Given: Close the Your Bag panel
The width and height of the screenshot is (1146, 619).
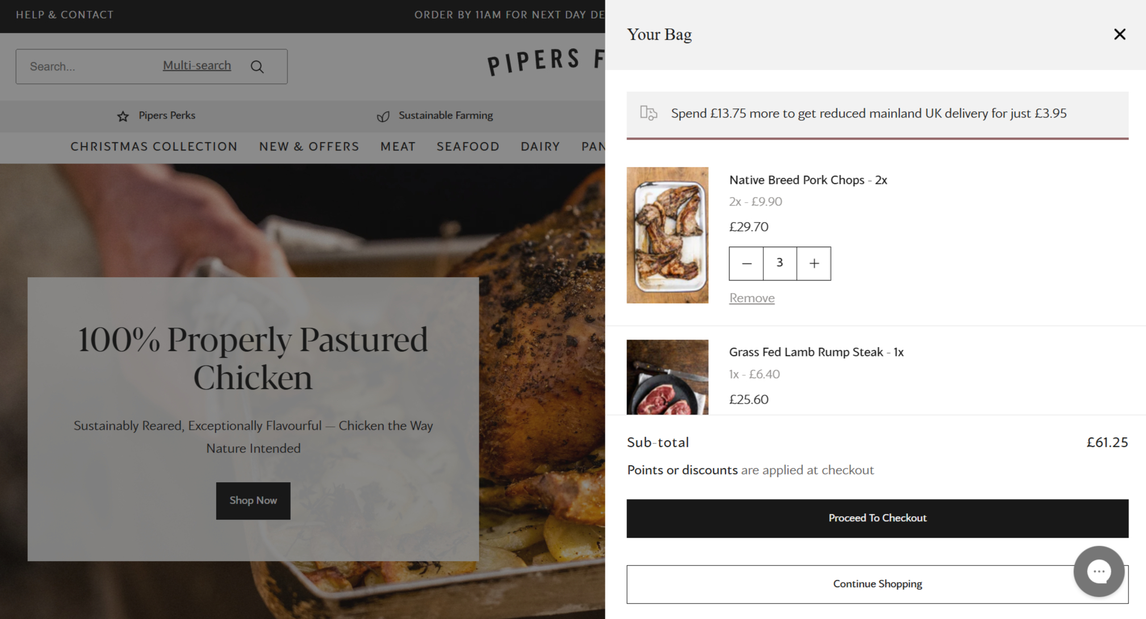Looking at the screenshot, I should (1119, 35).
